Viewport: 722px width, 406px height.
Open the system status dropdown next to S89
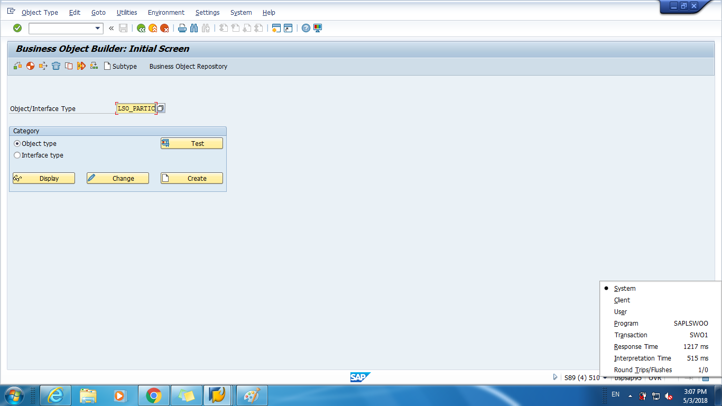click(604, 377)
